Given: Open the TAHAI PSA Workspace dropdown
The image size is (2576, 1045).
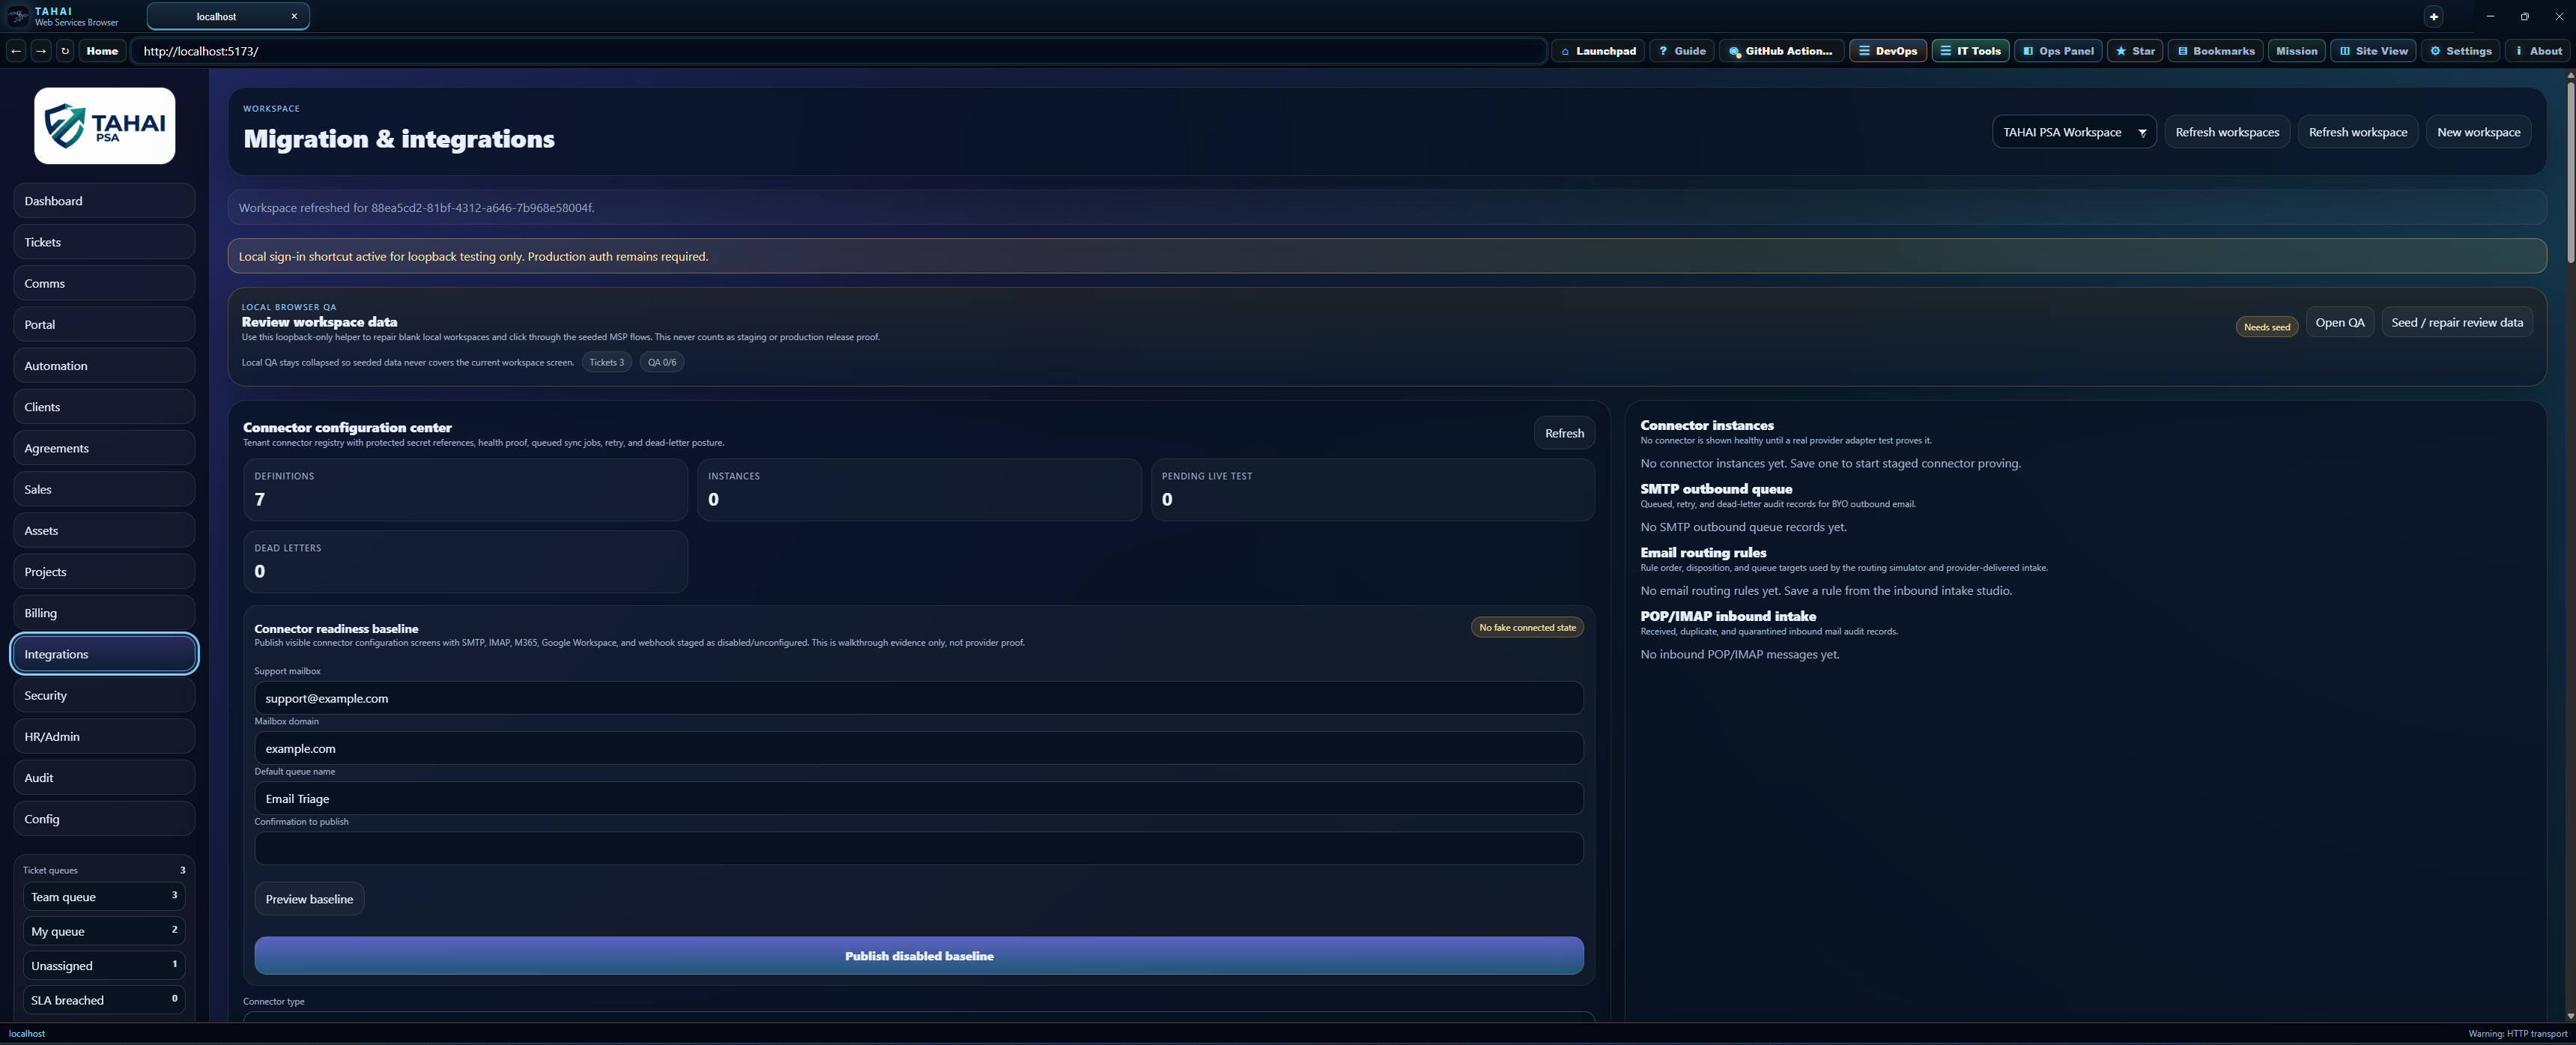Looking at the screenshot, I should point(2073,132).
